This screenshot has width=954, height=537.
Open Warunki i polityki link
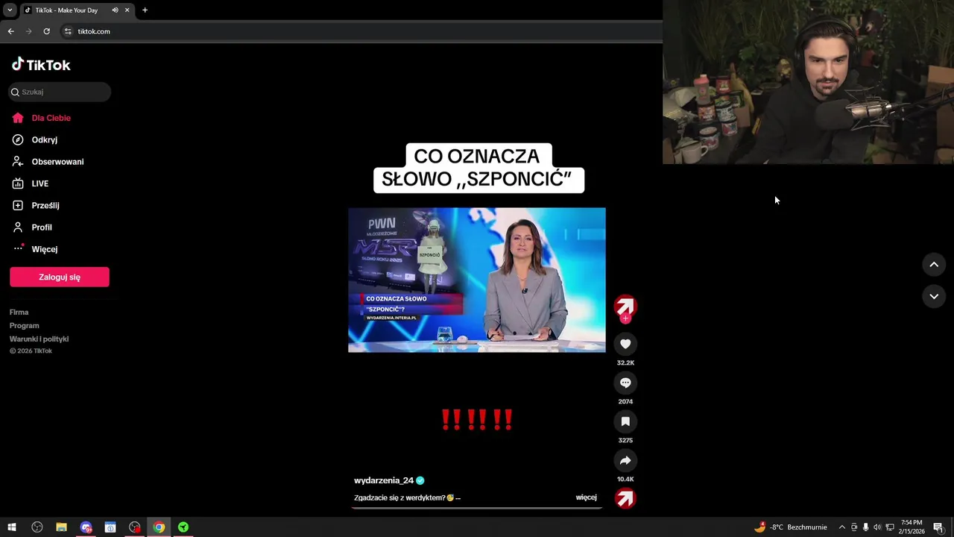point(39,339)
